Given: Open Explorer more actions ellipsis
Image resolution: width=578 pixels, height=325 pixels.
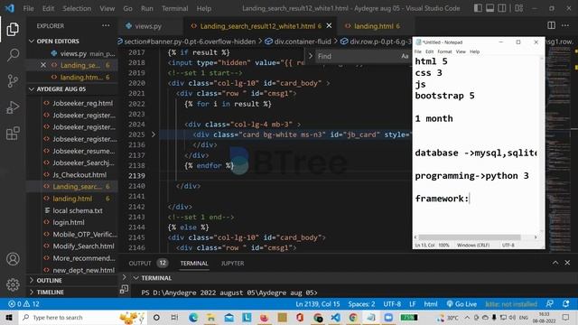Looking at the screenshot, I should (x=106, y=26).
